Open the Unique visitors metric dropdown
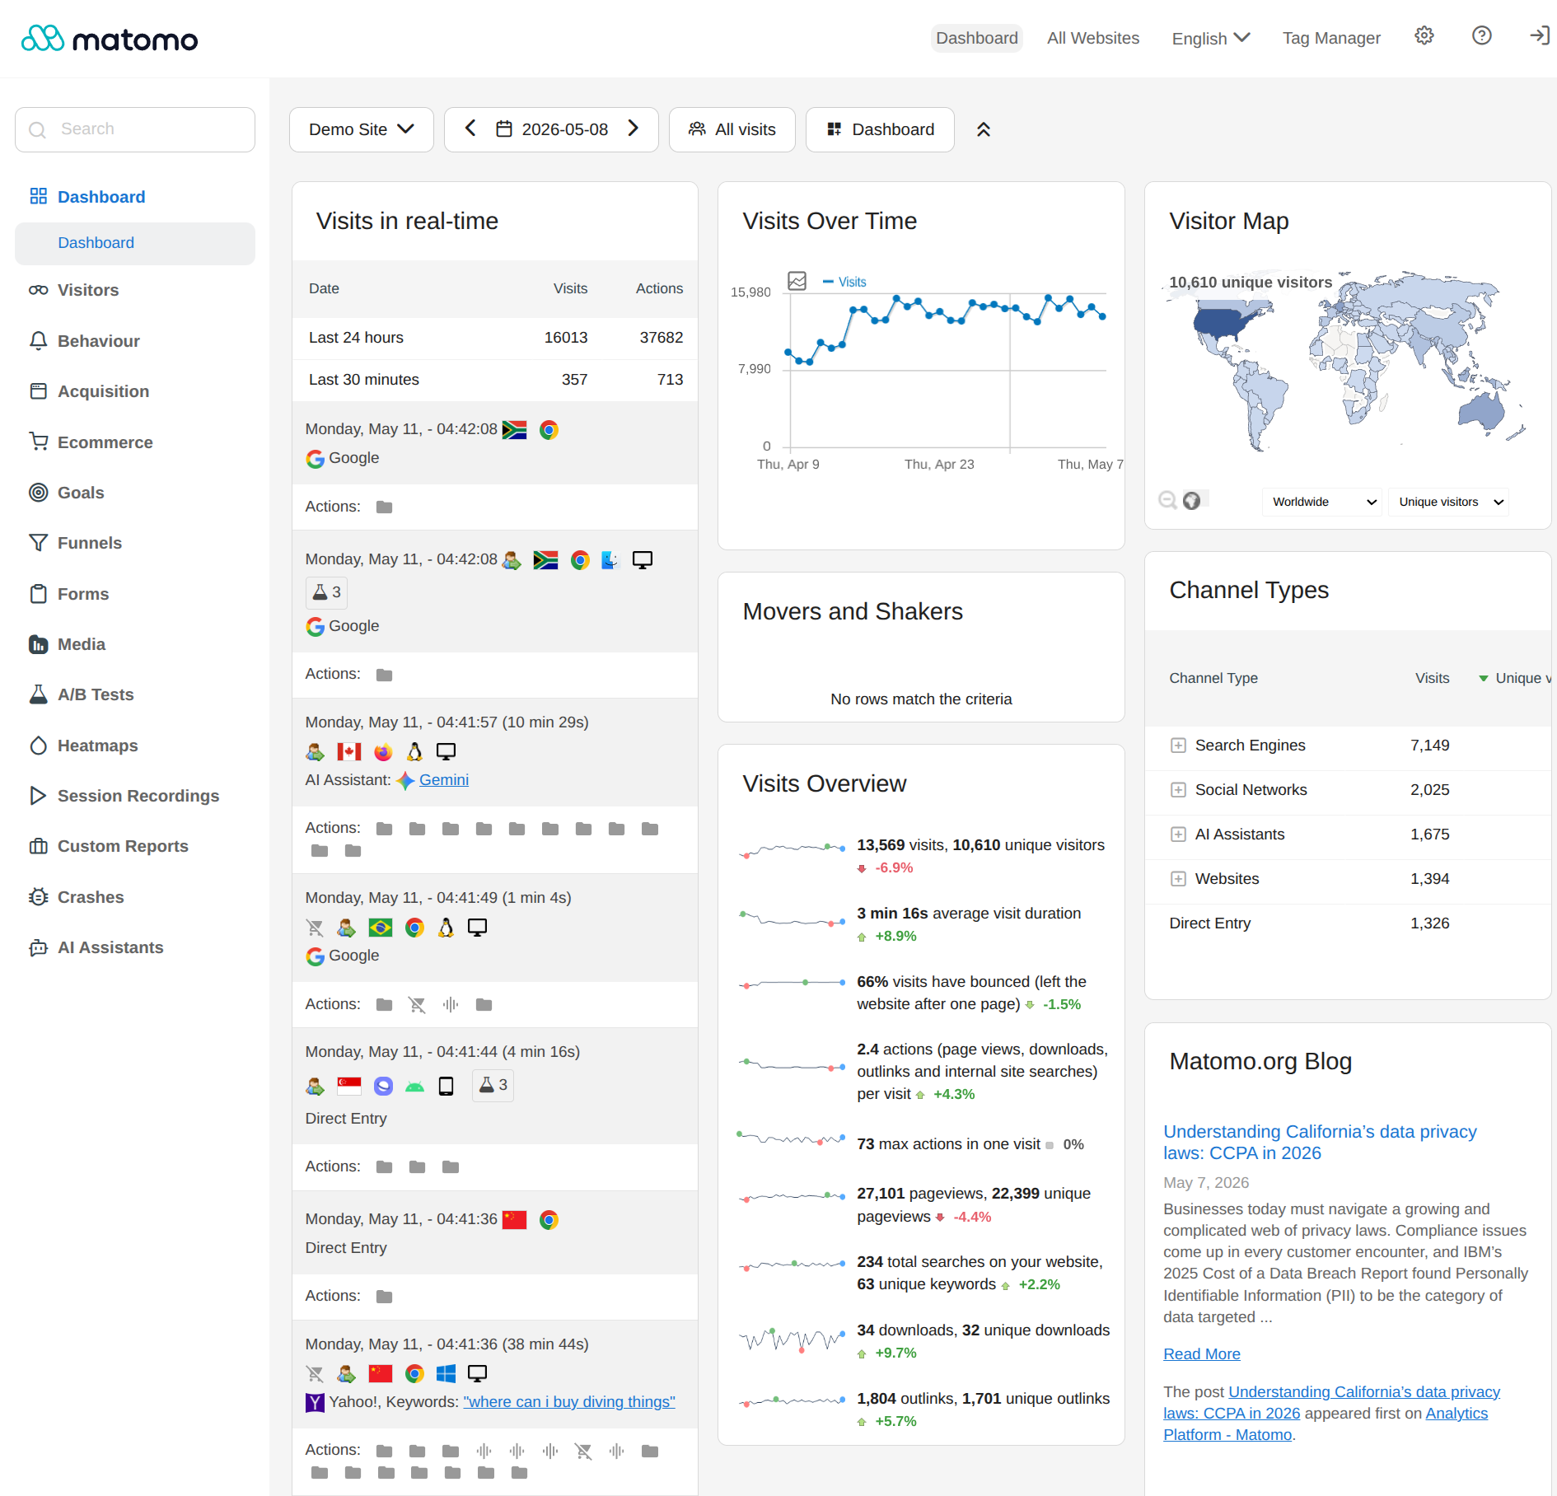This screenshot has width=1557, height=1496. (x=1449, y=502)
